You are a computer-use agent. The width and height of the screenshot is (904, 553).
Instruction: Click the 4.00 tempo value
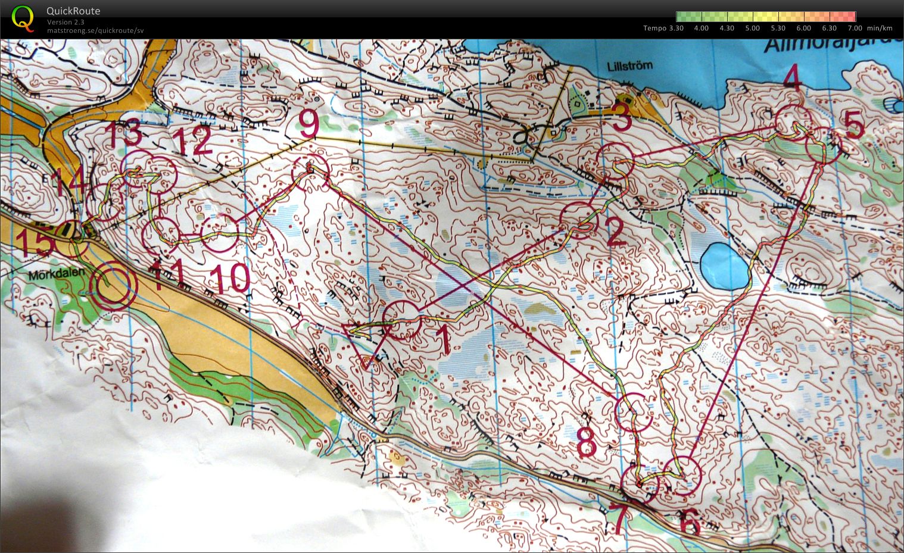pos(702,28)
